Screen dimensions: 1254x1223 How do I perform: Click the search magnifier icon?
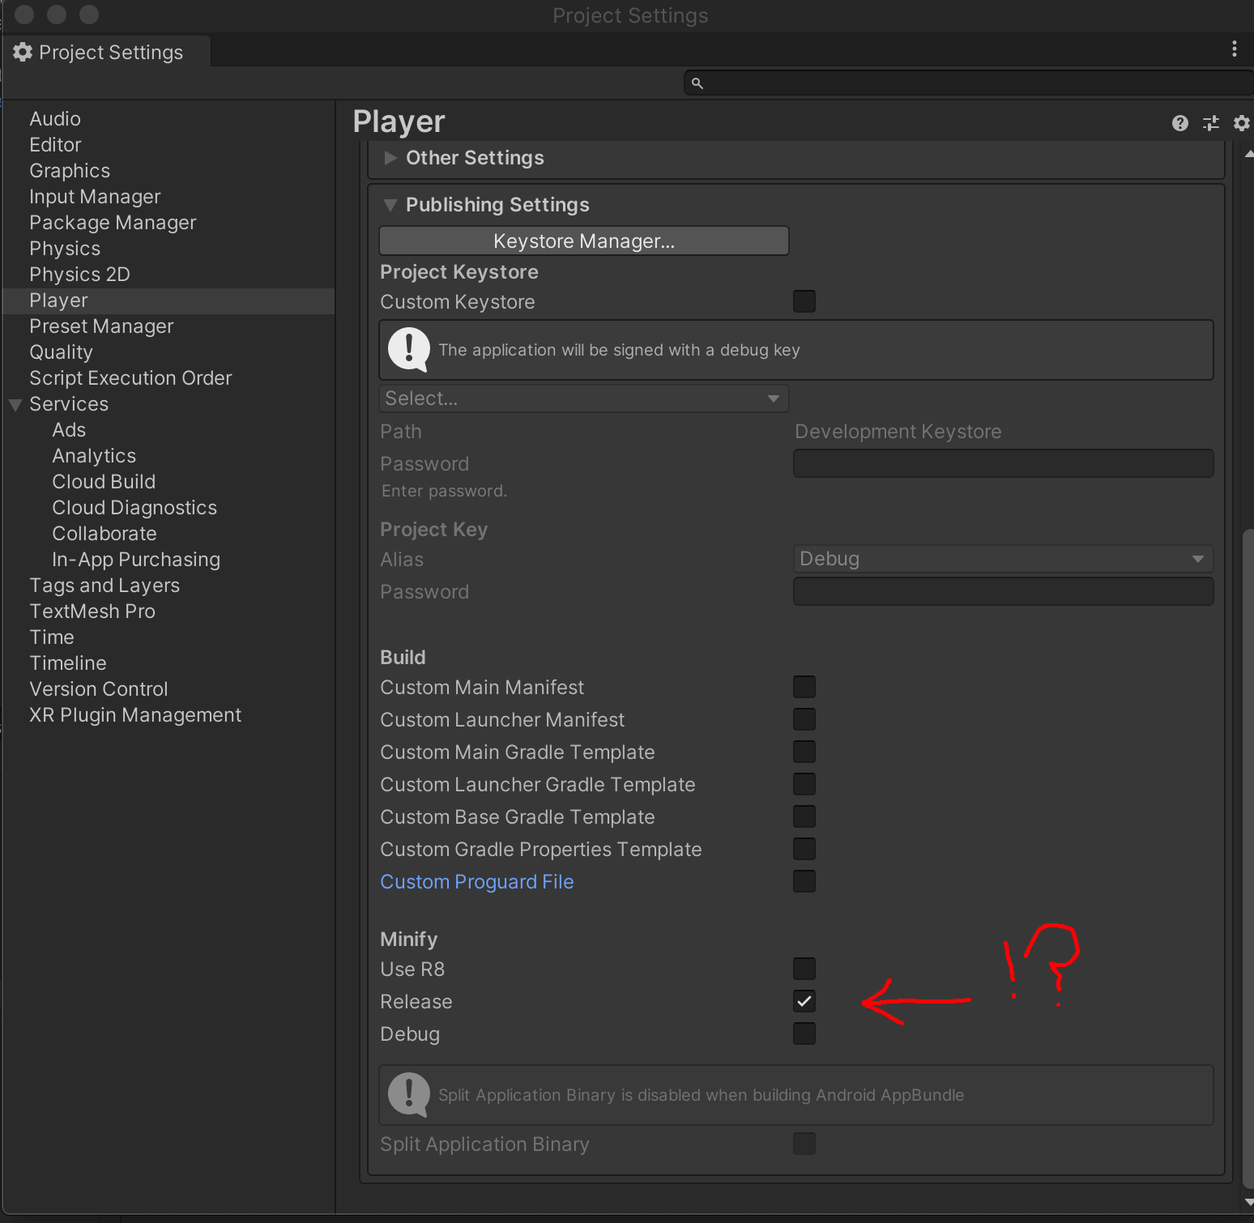pos(697,83)
